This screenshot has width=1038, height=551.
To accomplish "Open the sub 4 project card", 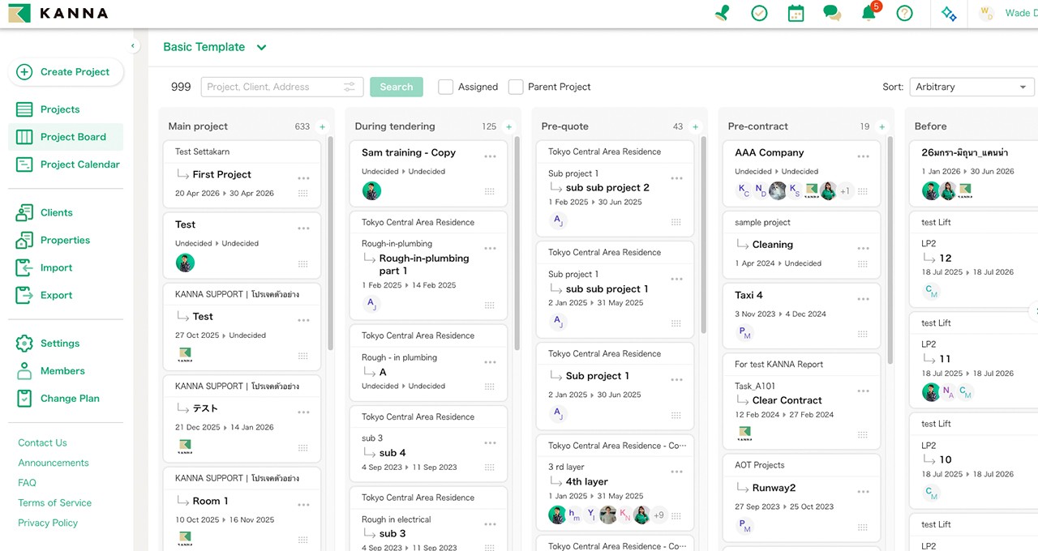I will point(428,443).
